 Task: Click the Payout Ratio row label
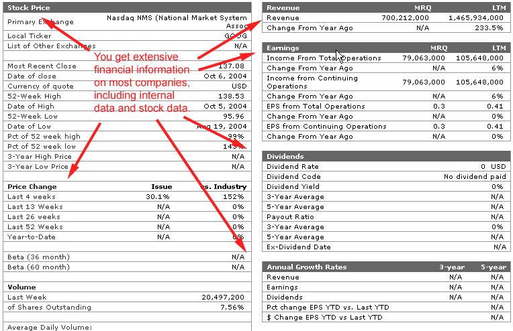[290, 216]
